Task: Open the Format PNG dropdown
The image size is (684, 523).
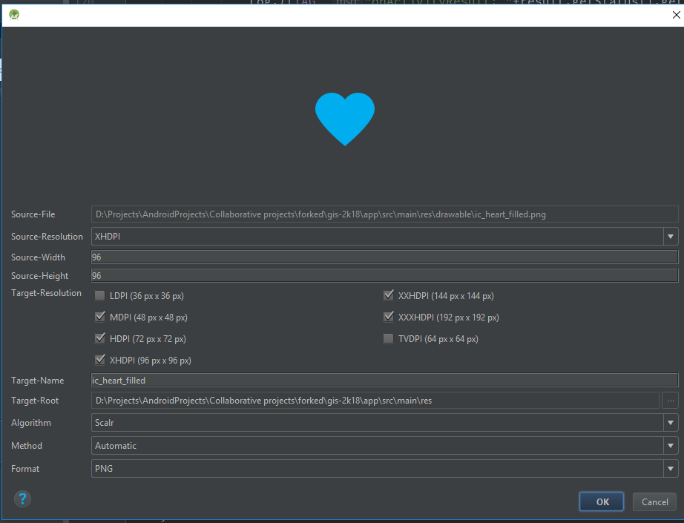Action: (384, 469)
